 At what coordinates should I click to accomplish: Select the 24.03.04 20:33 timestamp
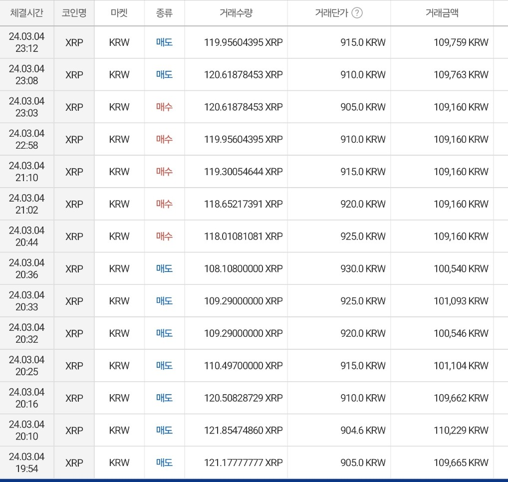tap(26, 301)
